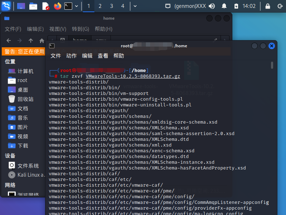Open 转到(G) menu in file manager
This screenshot has width=286, height=215.
click(80, 29)
